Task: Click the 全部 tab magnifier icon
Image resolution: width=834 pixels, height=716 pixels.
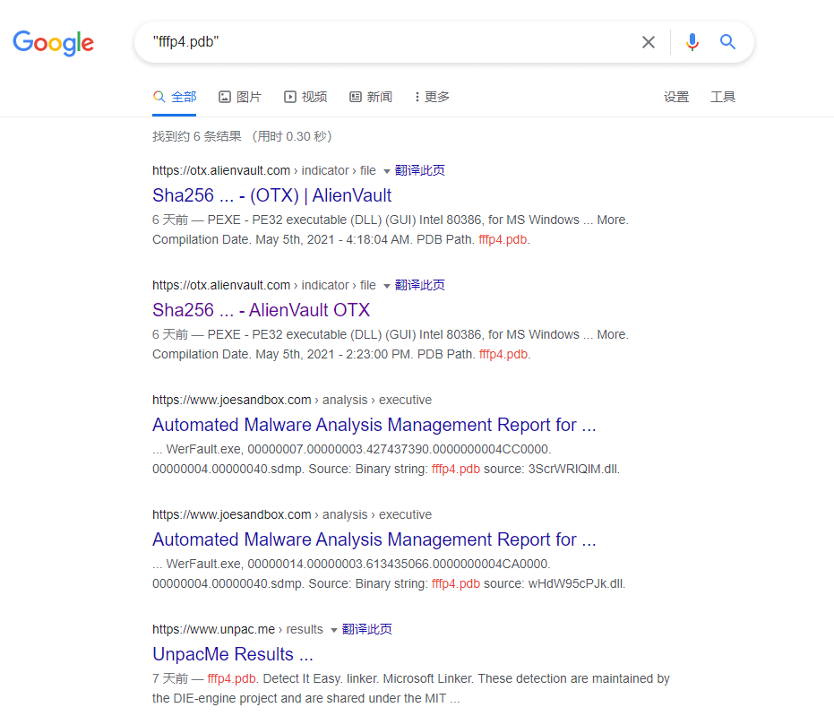Action: (x=159, y=97)
